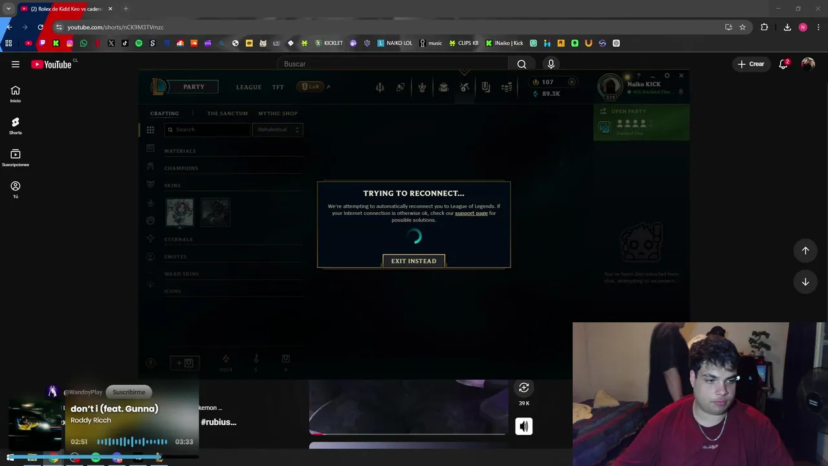Open Naiko KICK summoner profile icon
The height and width of the screenshot is (466, 828).
point(609,87)
